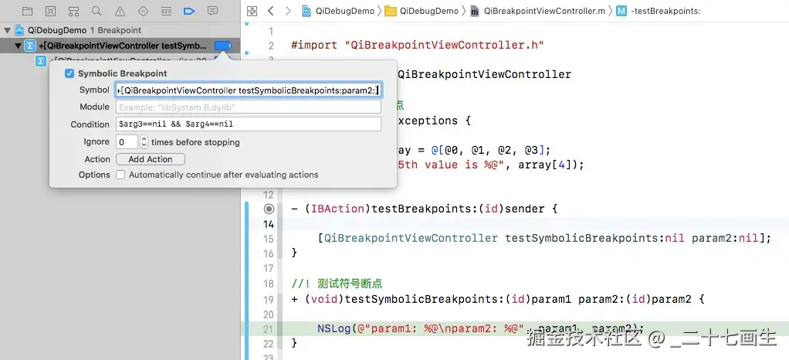Viewport: 789px width, 360px height.
Task: Click the NSLog call on line 21
Action: (480, 328)
